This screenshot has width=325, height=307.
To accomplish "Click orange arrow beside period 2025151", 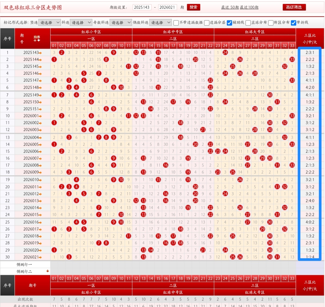I will (x=40, y=109).
